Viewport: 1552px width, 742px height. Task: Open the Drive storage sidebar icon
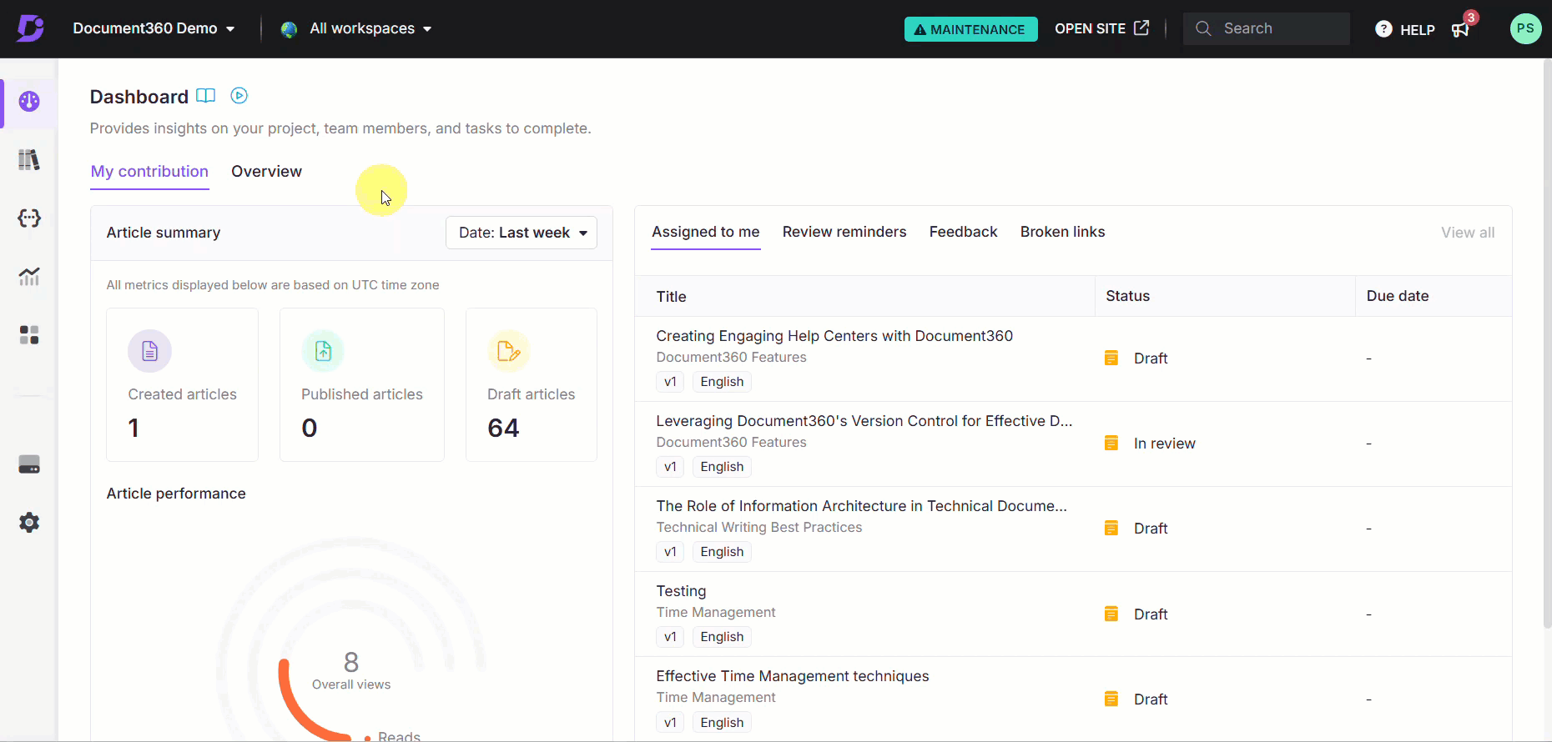coord(29,464)
